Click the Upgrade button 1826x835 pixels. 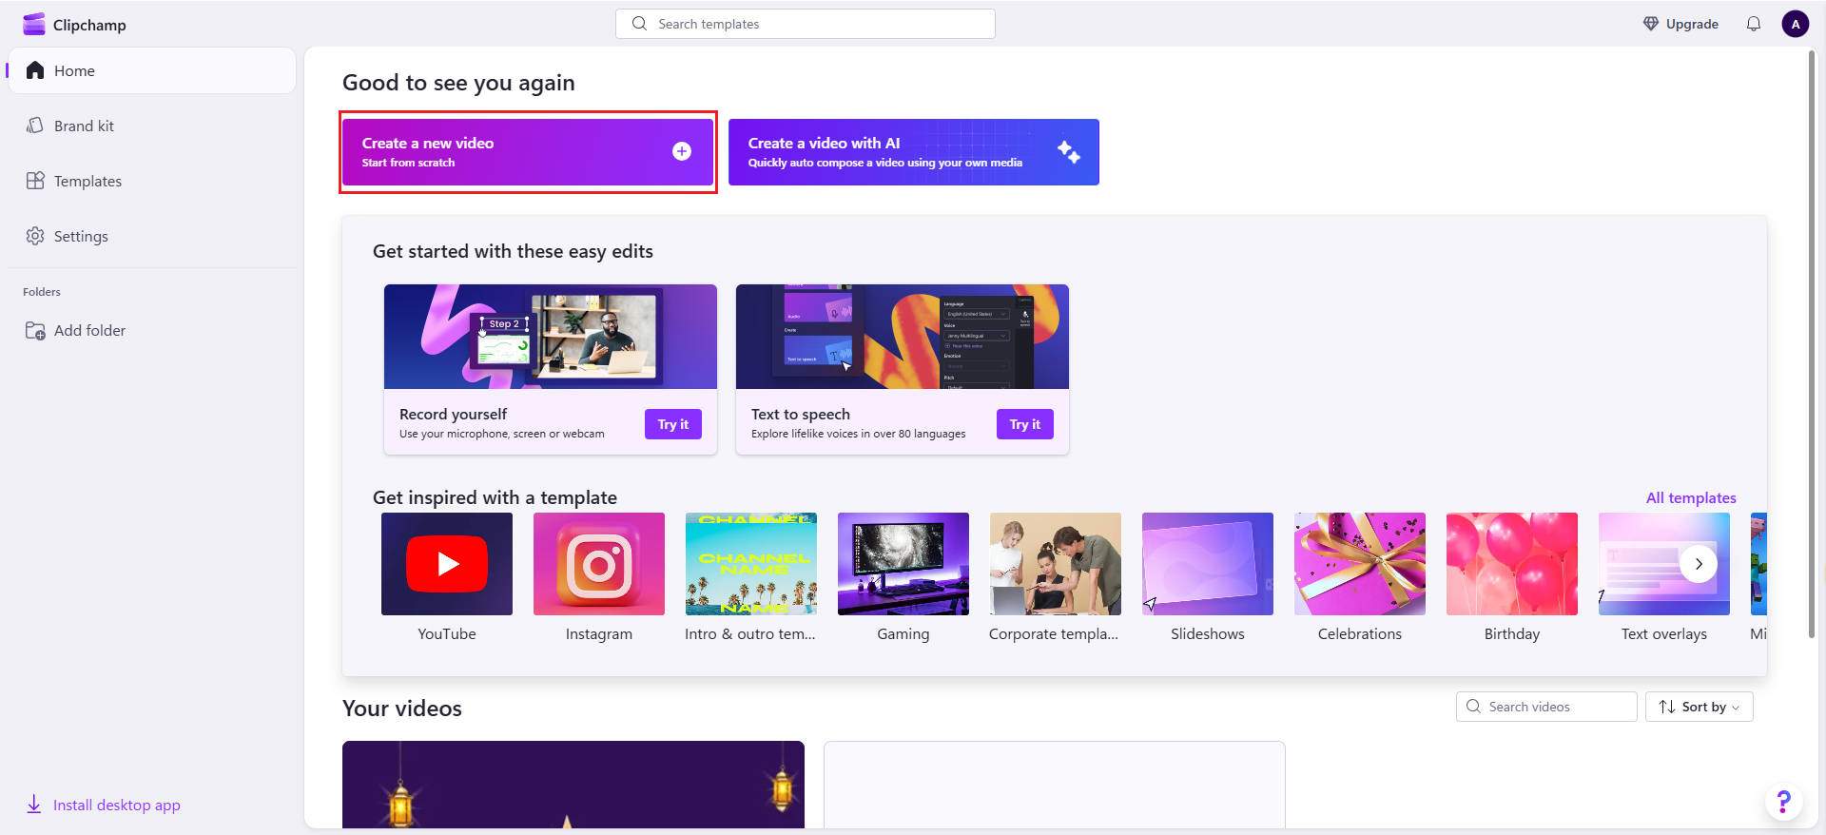click(1680, 24)
